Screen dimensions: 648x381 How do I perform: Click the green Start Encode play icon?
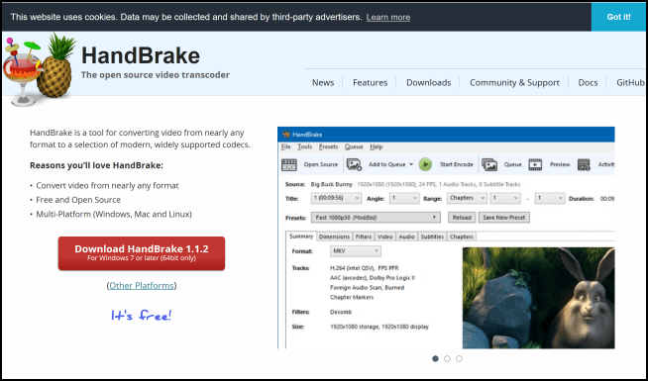coord(425,164)
